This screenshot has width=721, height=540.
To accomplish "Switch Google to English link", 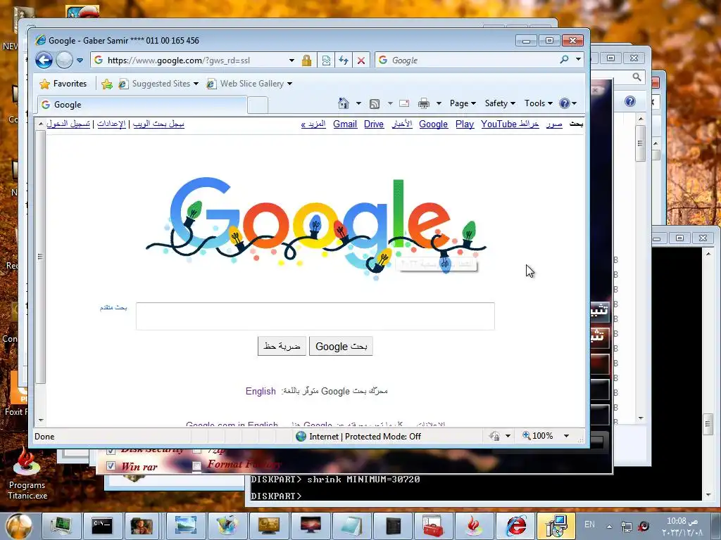I will [261, 391].
